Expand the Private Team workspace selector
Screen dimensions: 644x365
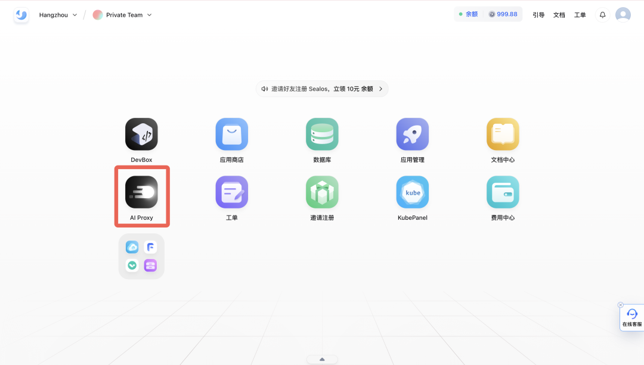(122, 15)
